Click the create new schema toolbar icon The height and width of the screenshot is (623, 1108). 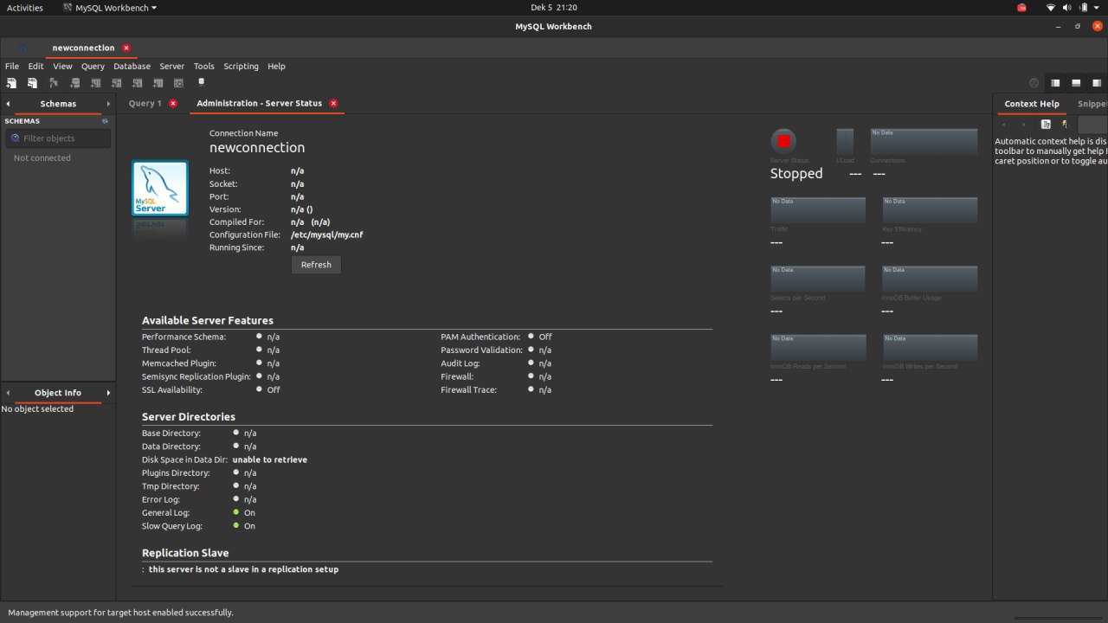tap(74, 83)
